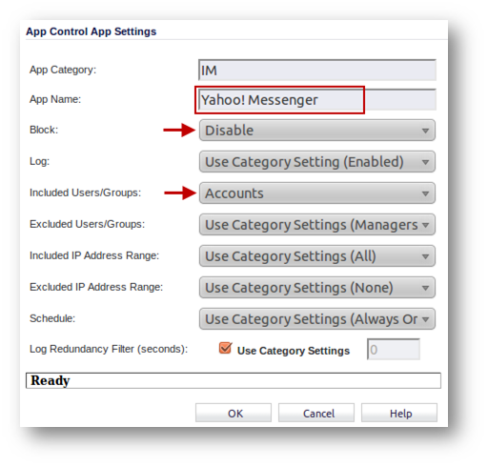488x467 pixels.
Task: Open Included Users/Groups dropdown showing Accounts
Action: click(x=317, y=193)
